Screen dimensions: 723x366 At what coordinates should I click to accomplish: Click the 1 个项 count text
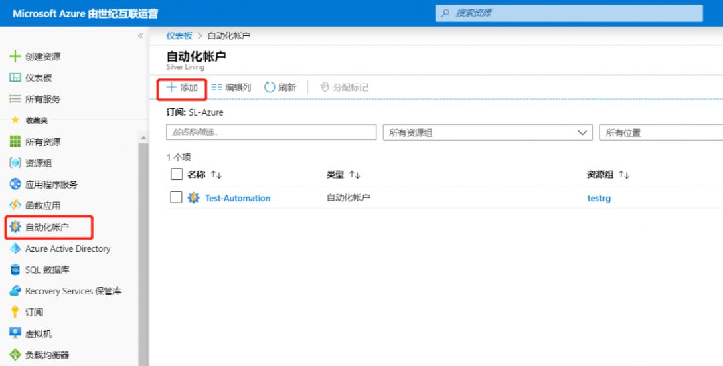[179, 157]
